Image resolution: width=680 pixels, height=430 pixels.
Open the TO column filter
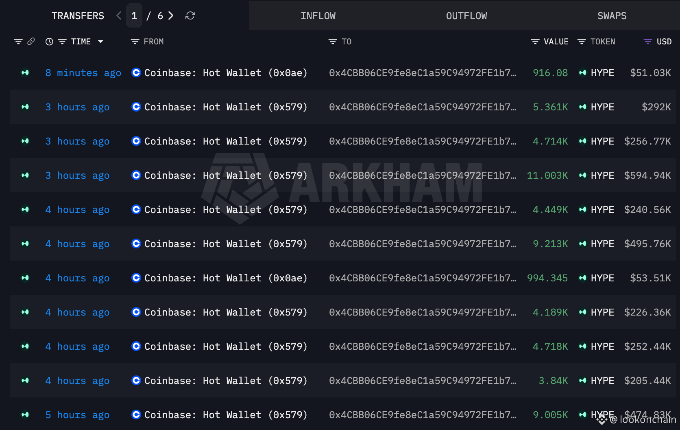[333, 42]
